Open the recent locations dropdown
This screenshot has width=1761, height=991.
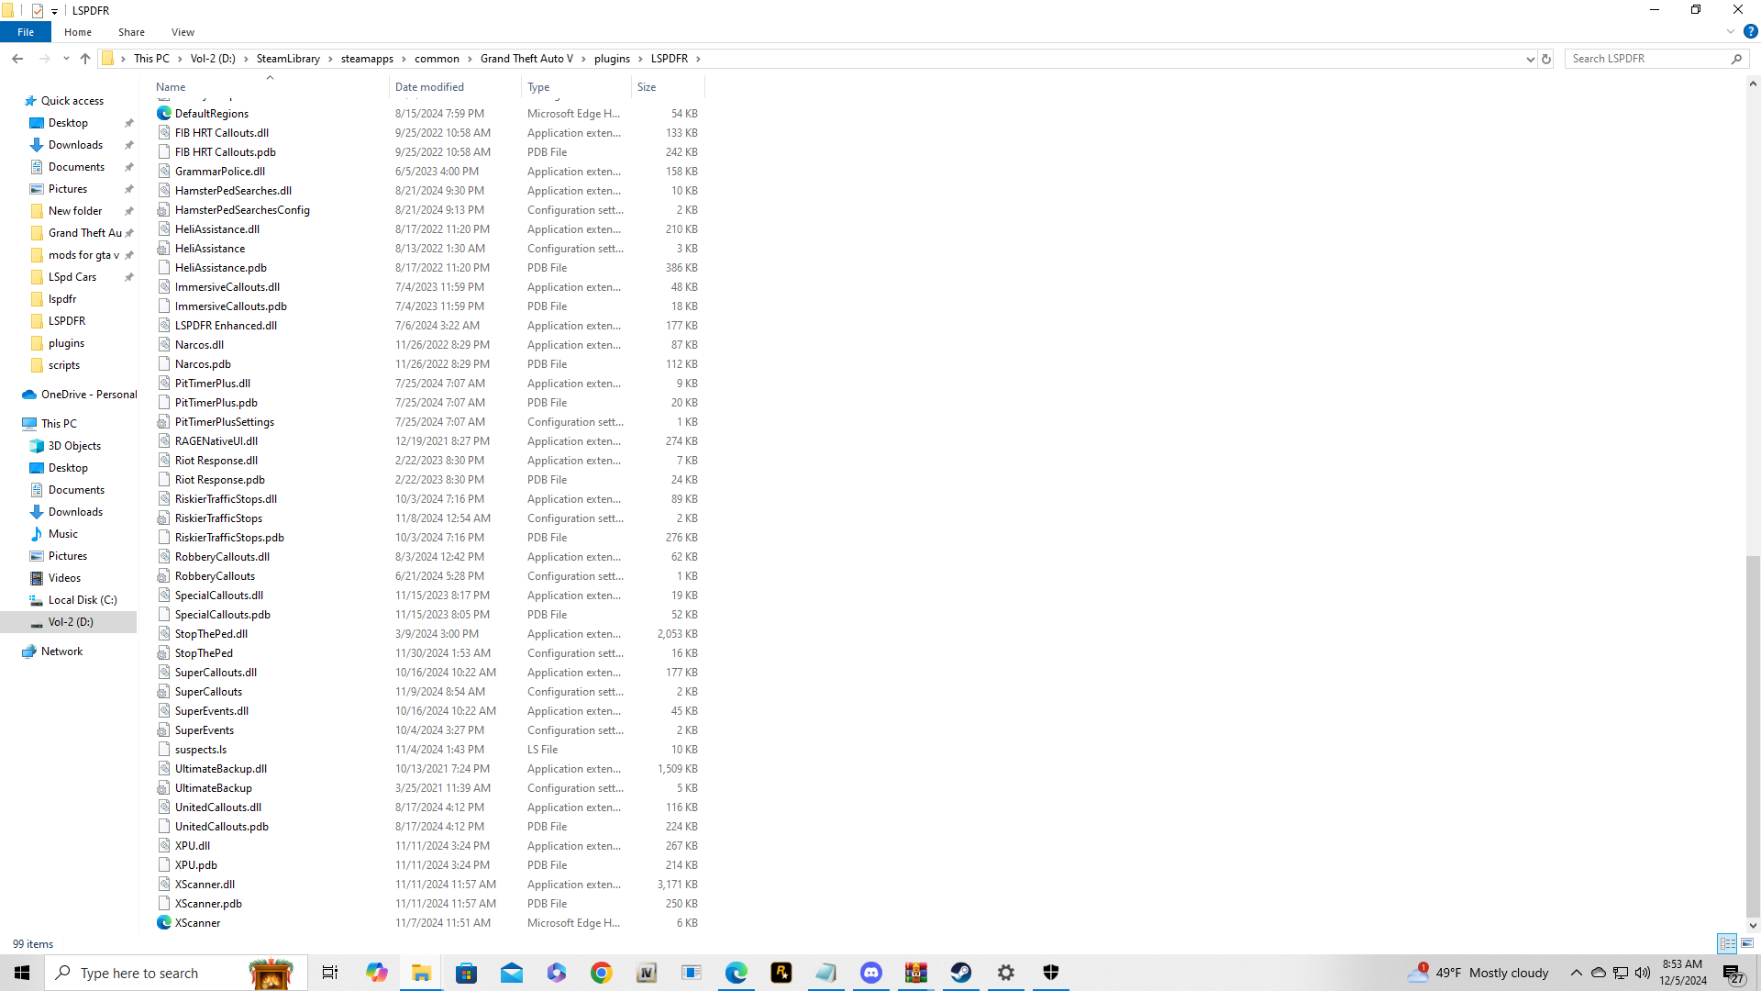coord(66,59)
